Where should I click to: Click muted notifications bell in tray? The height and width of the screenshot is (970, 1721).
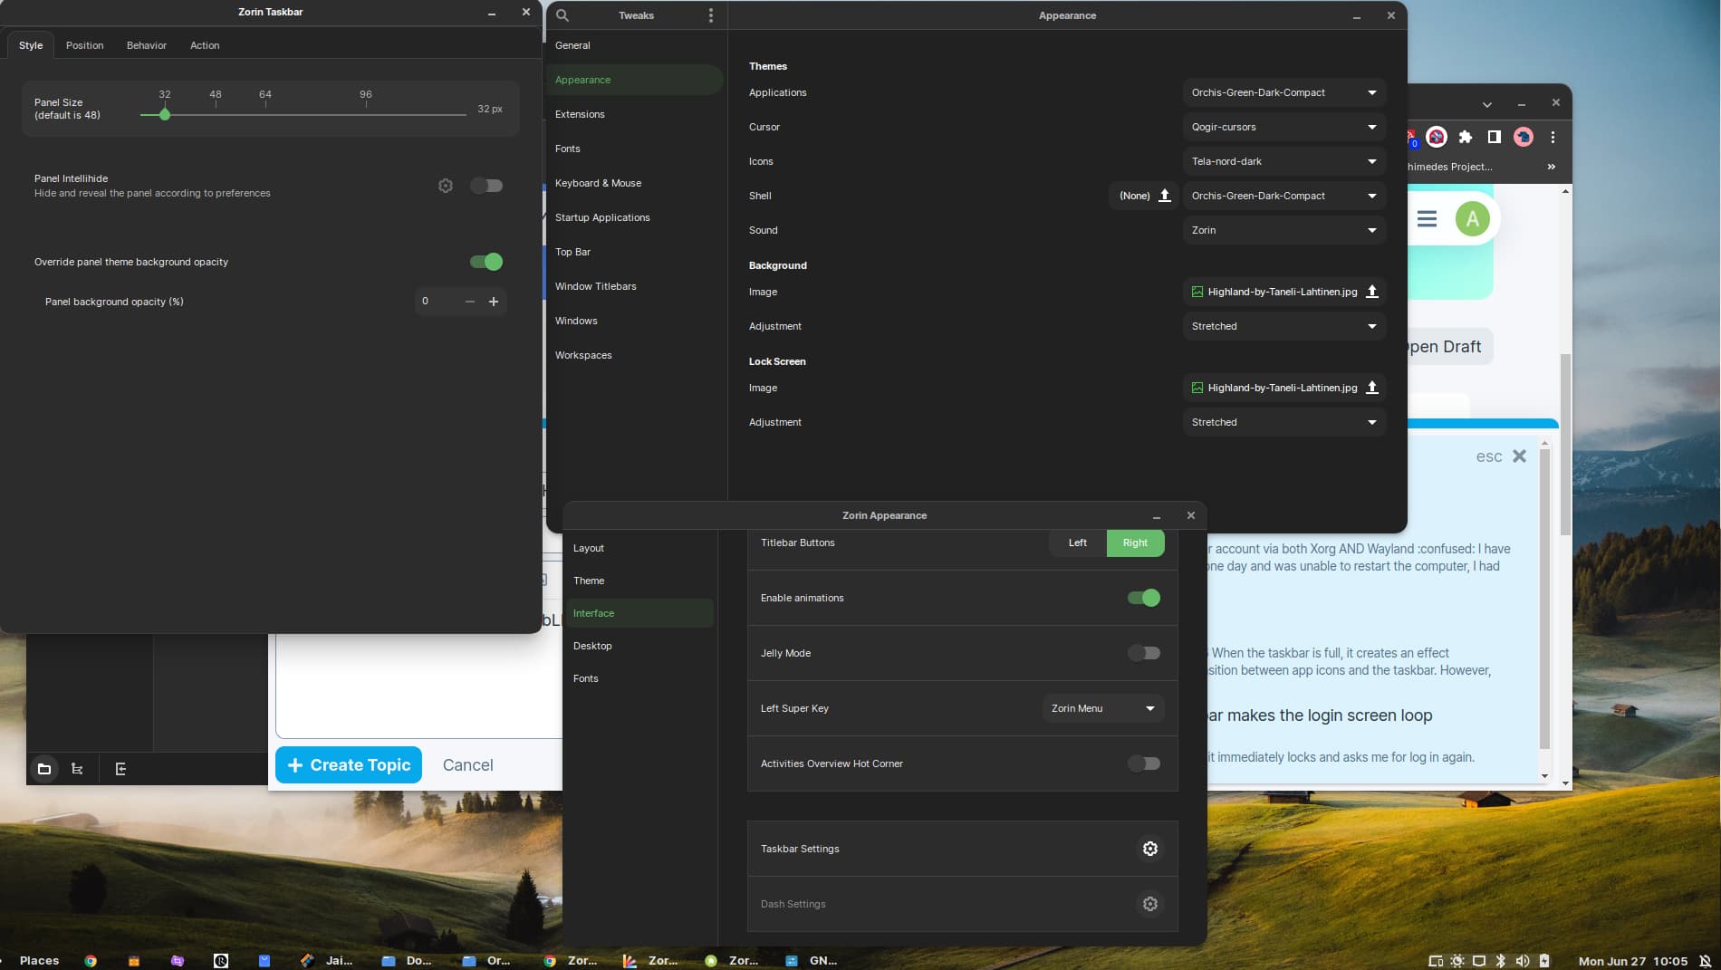coord(1705,961)
